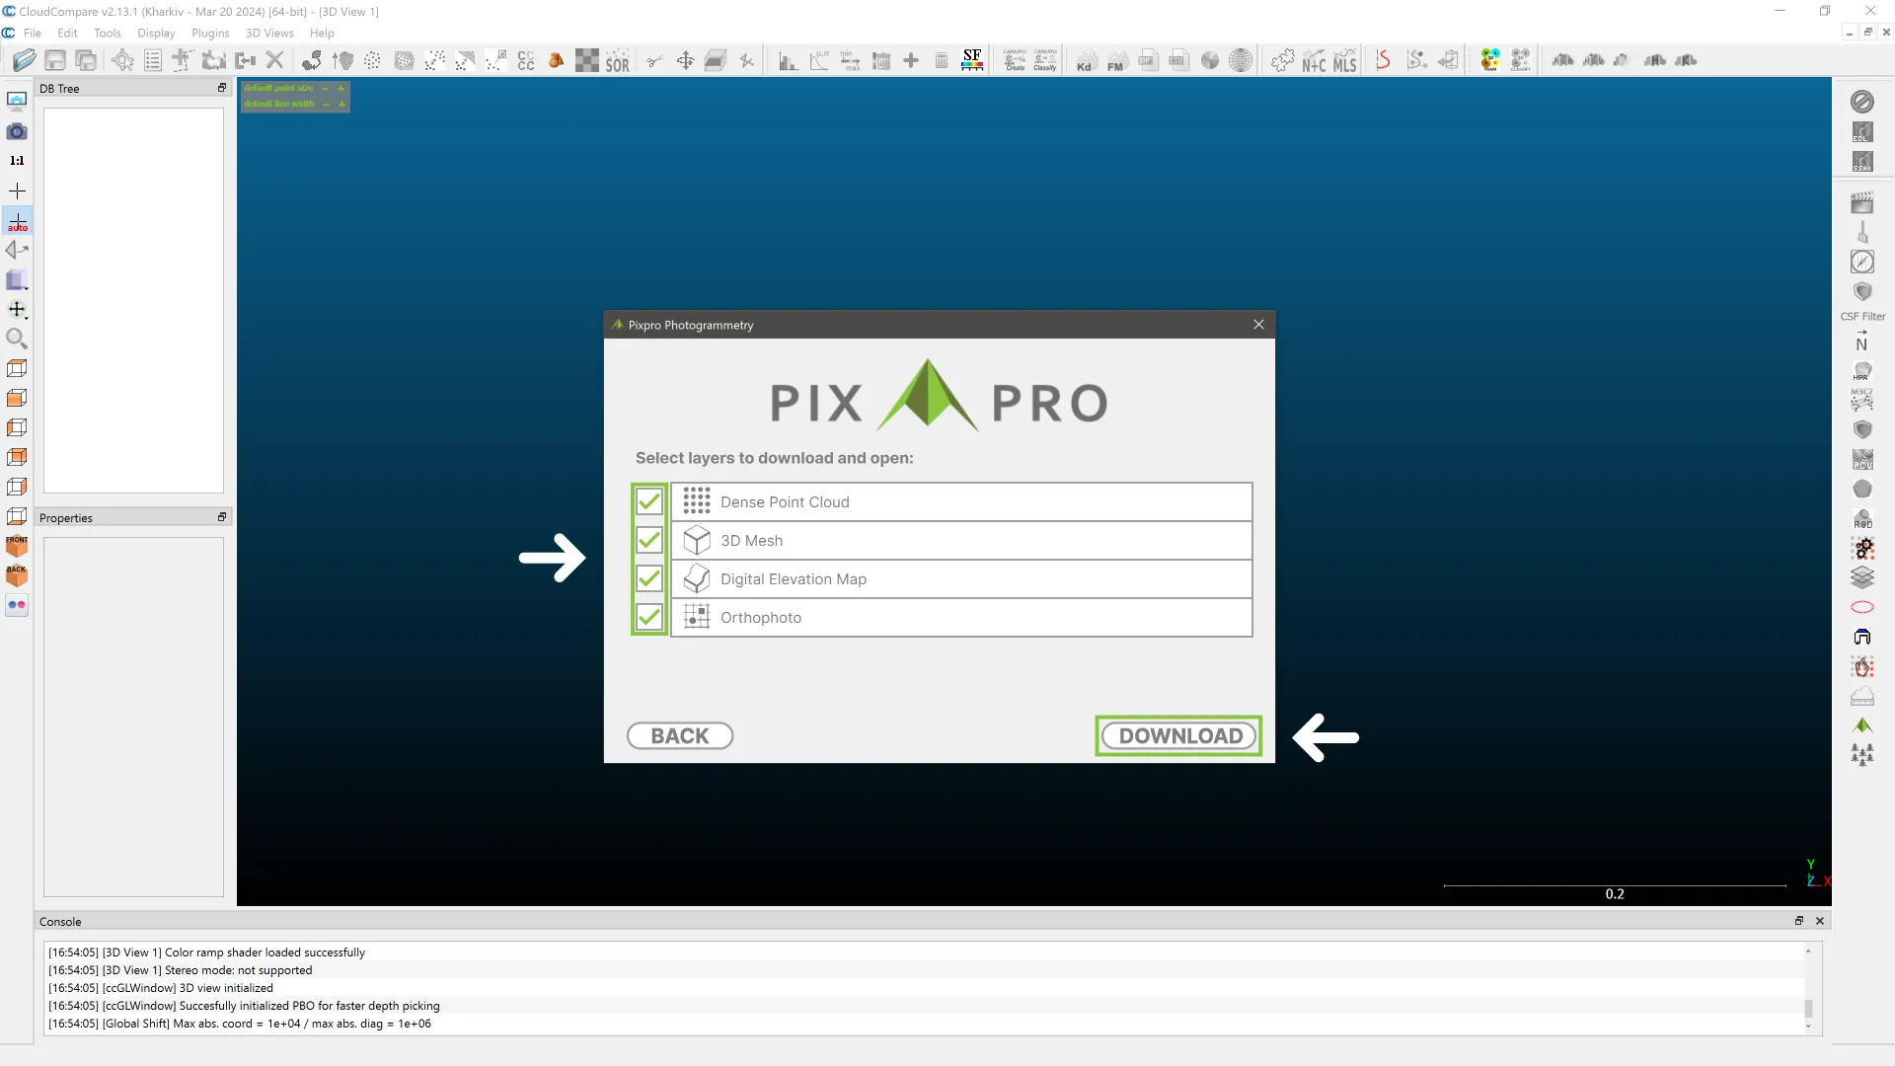Click the translate/rotate cross arrows icon

pos(685,60)
